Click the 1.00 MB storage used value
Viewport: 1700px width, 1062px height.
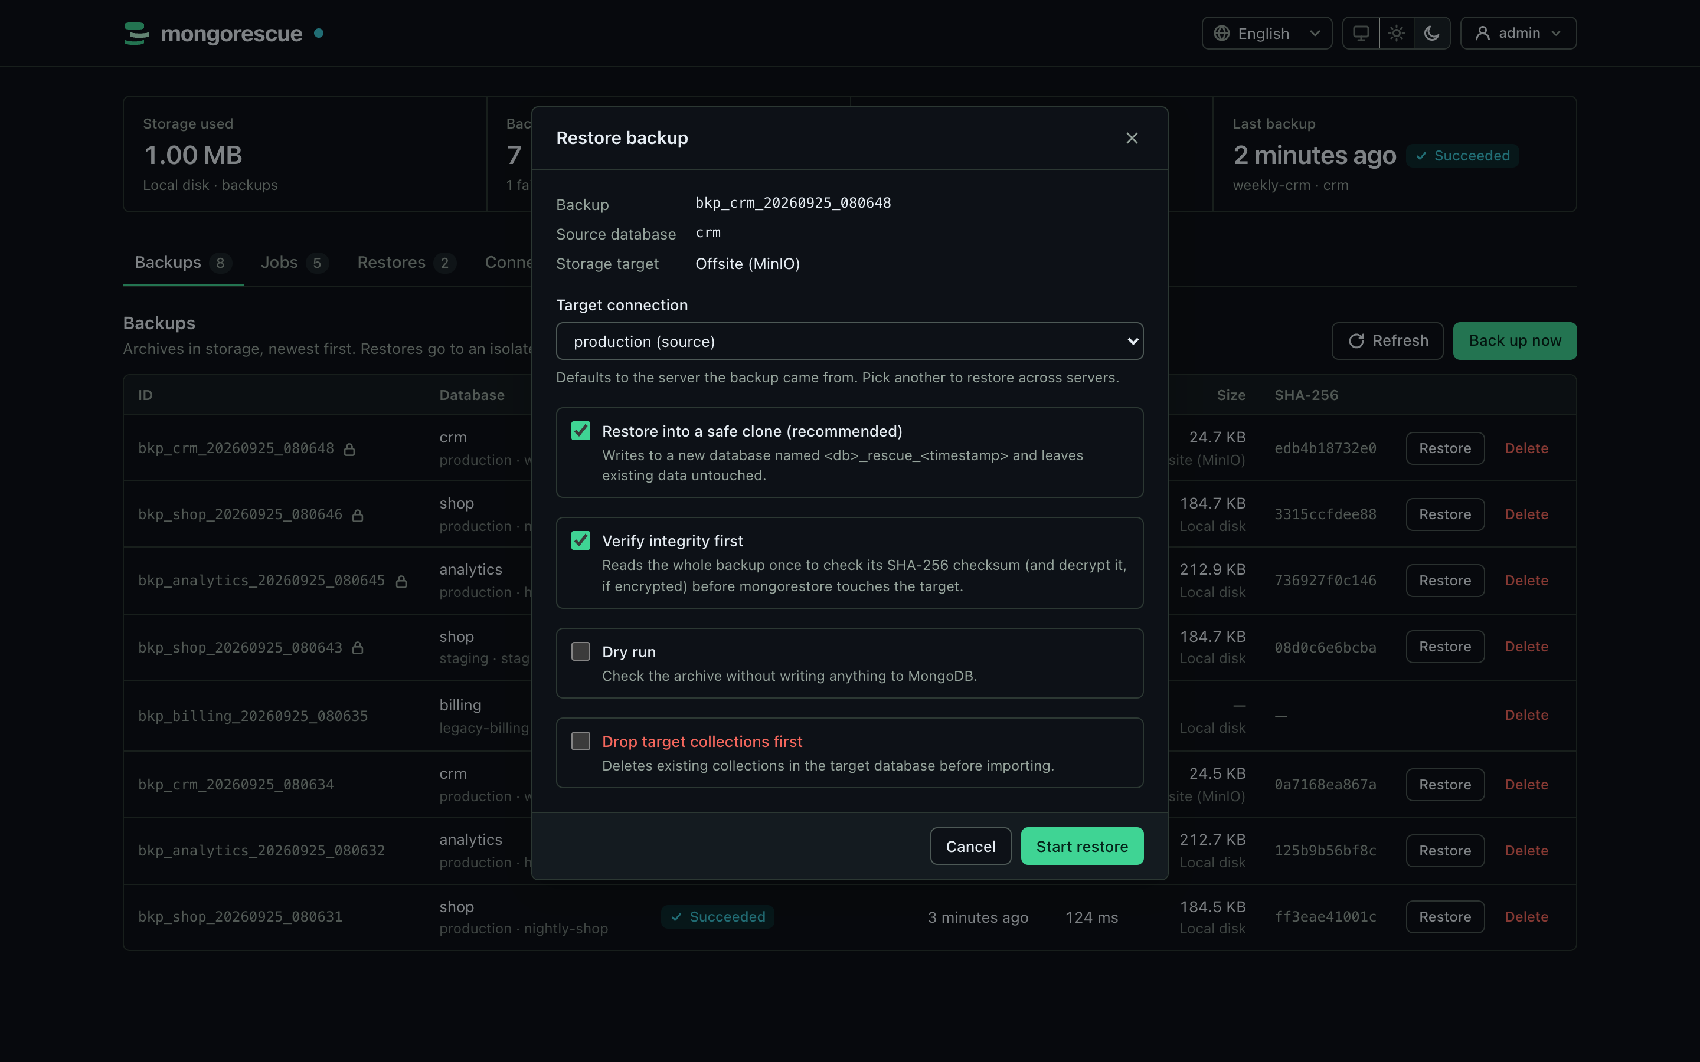click(193, 155)
